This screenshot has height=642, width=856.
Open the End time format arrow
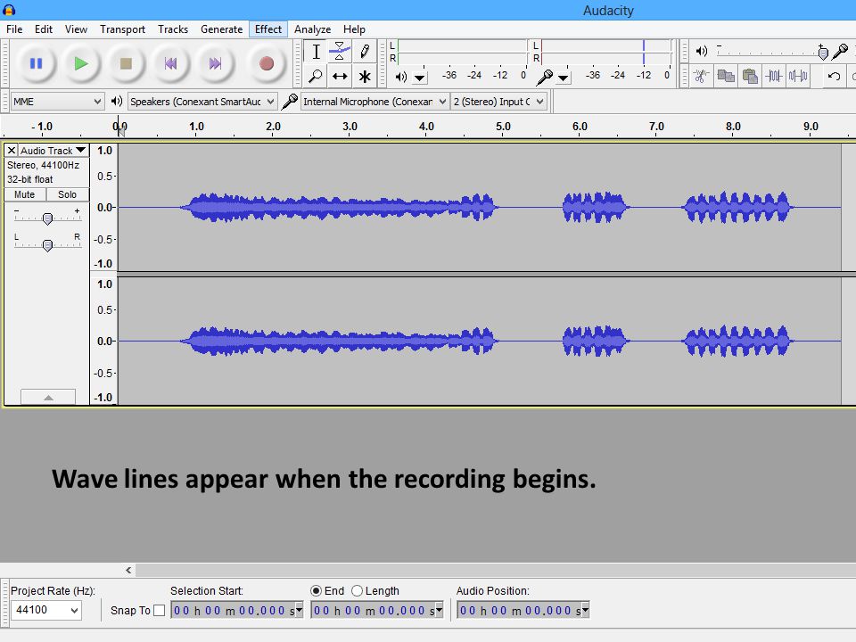439,610
